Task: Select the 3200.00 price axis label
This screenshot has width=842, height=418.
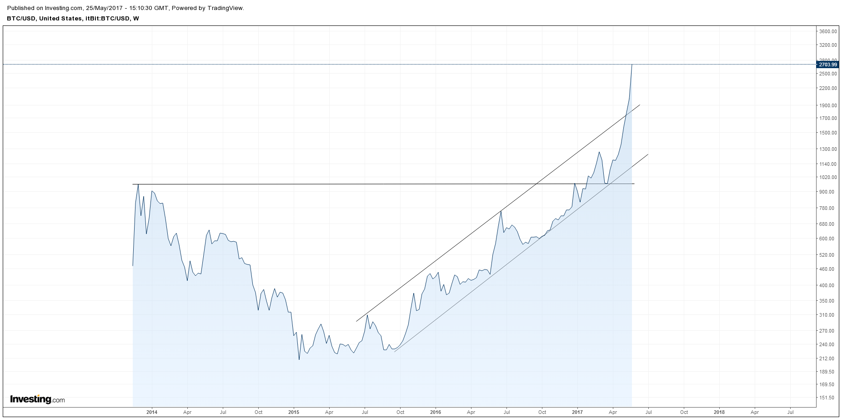Action: coord(828,45)
